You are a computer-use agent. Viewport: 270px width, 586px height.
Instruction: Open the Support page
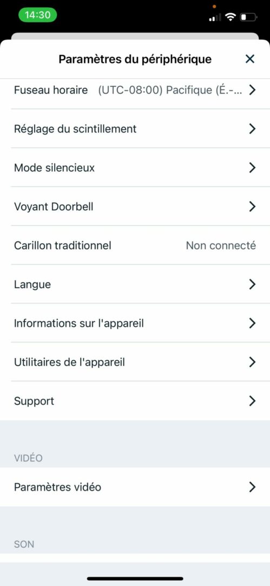point(135,401)
